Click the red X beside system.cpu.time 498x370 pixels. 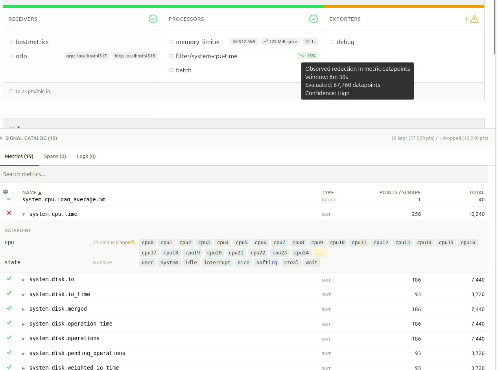pyautogui.click(x=9, y=214)
